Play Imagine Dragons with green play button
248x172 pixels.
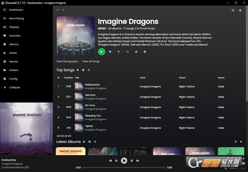(x=102, y=52)
